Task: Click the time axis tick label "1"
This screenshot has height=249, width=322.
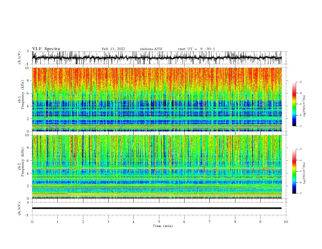Action: pyautogui.click(x=57, y=222)
